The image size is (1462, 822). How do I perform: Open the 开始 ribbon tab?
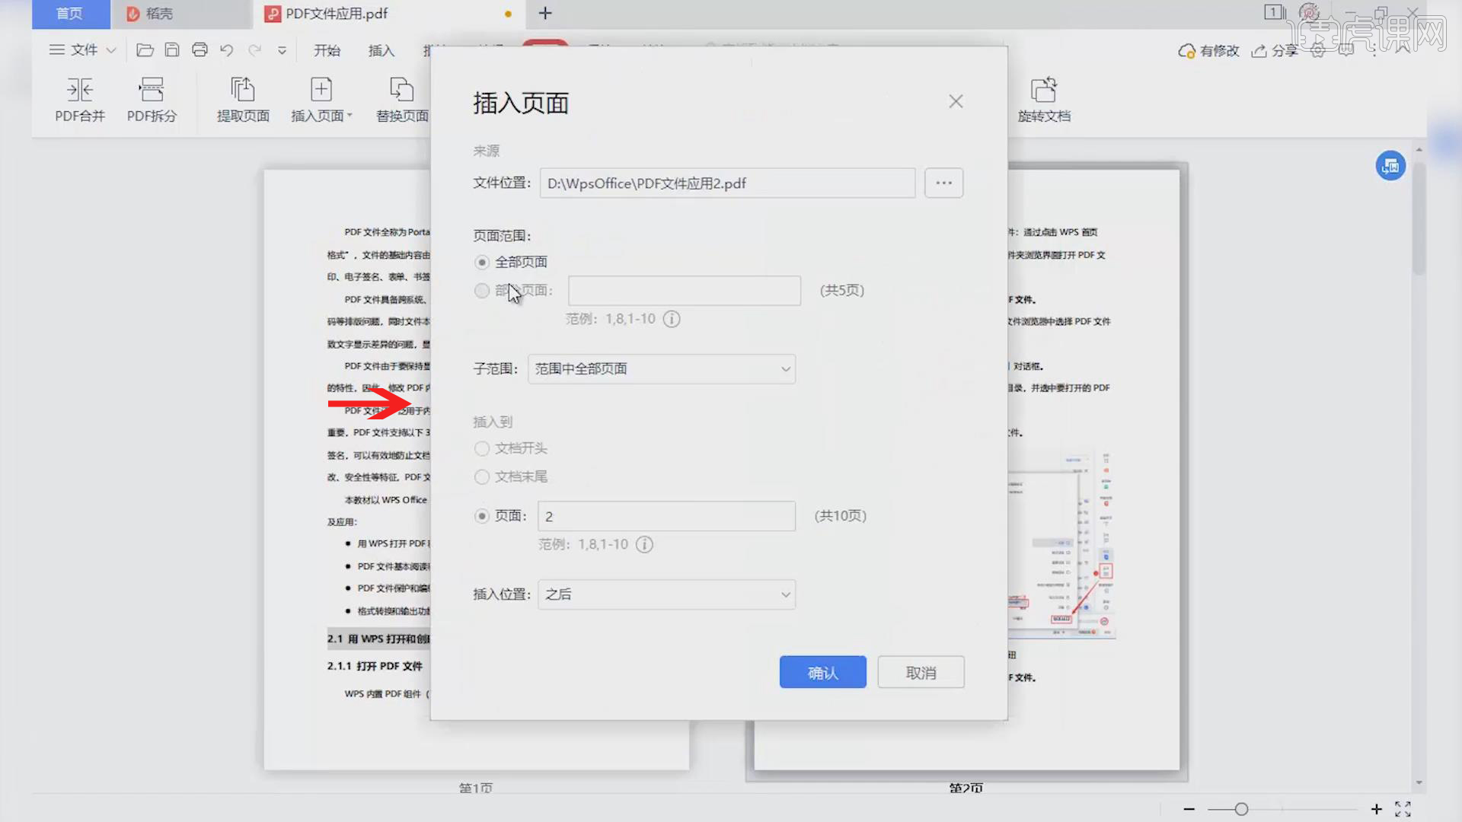click(x=327, y=50)
